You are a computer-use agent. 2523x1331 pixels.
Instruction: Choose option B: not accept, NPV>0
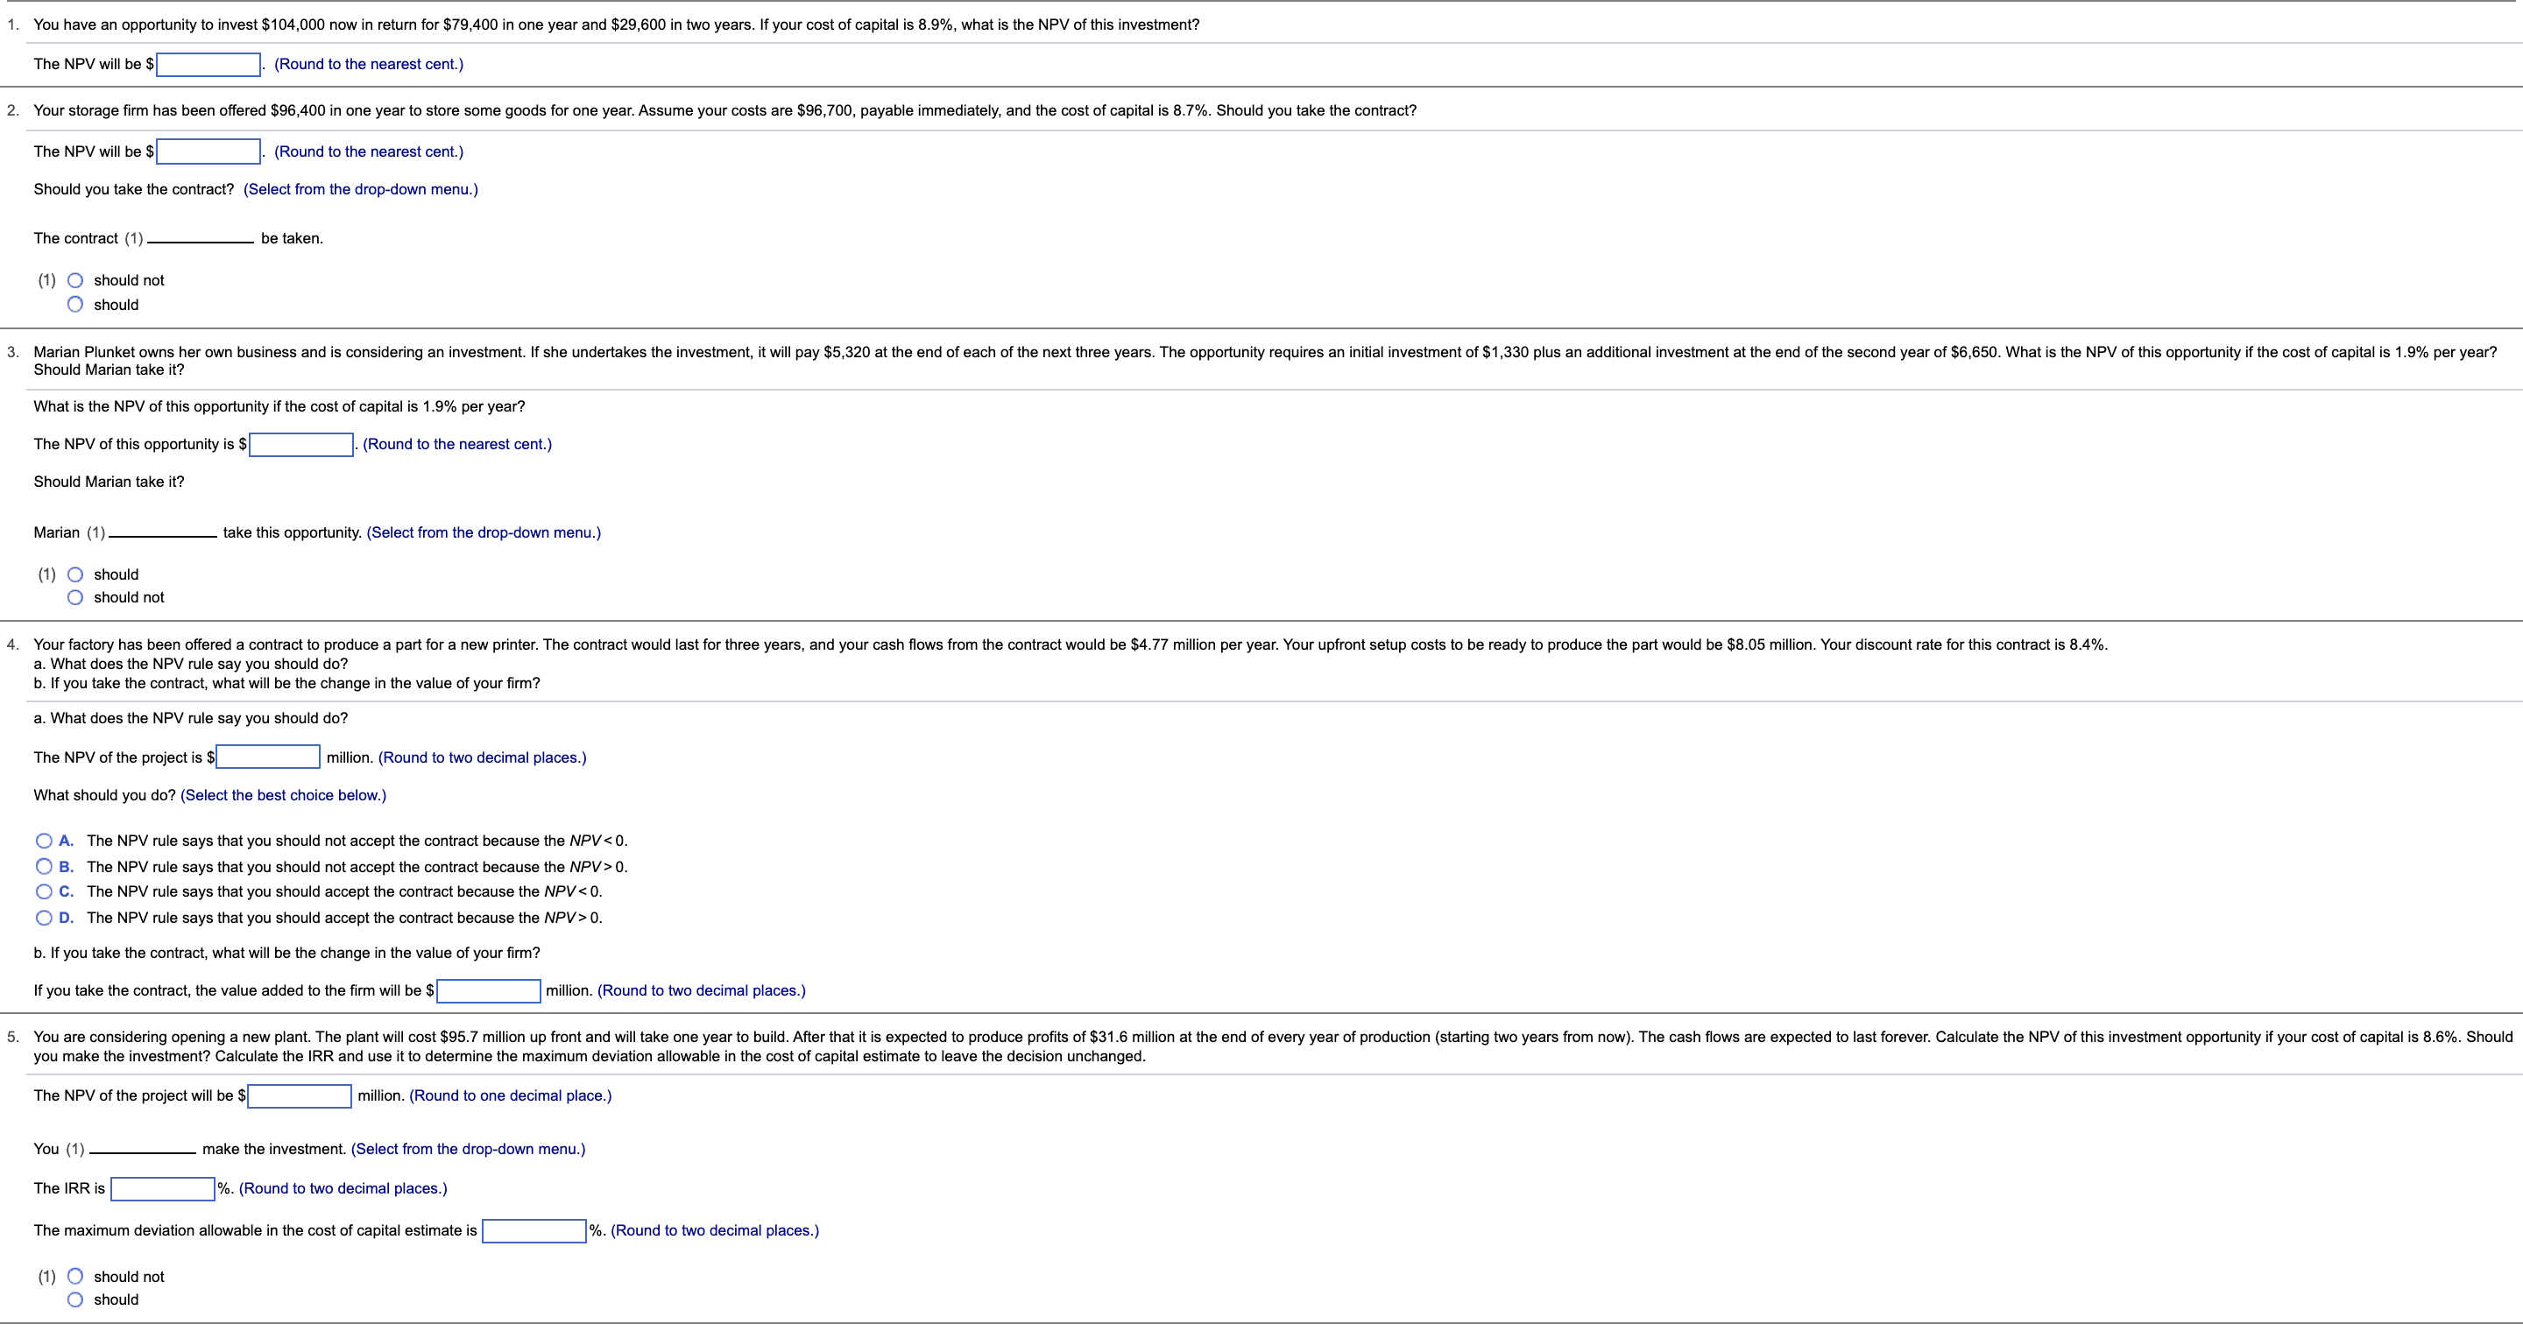[44, 866]
